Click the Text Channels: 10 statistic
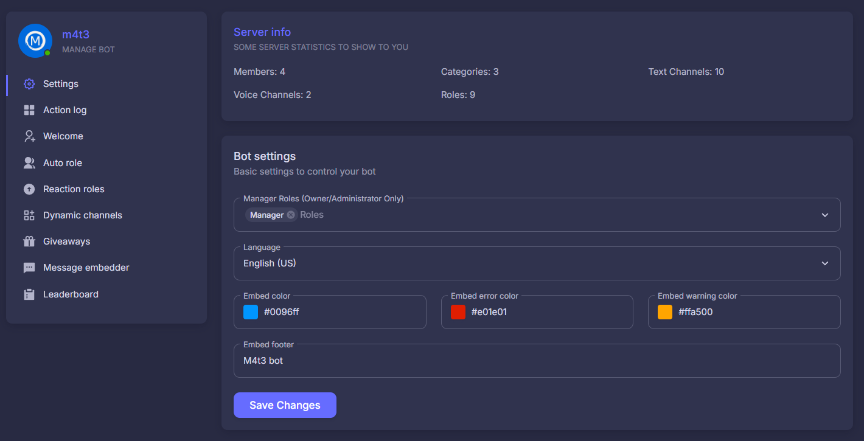 tap(686, 72)
